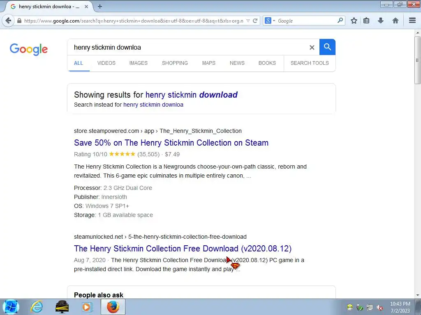
Task: Click the Firefox taskbar button
Action: 113,307
